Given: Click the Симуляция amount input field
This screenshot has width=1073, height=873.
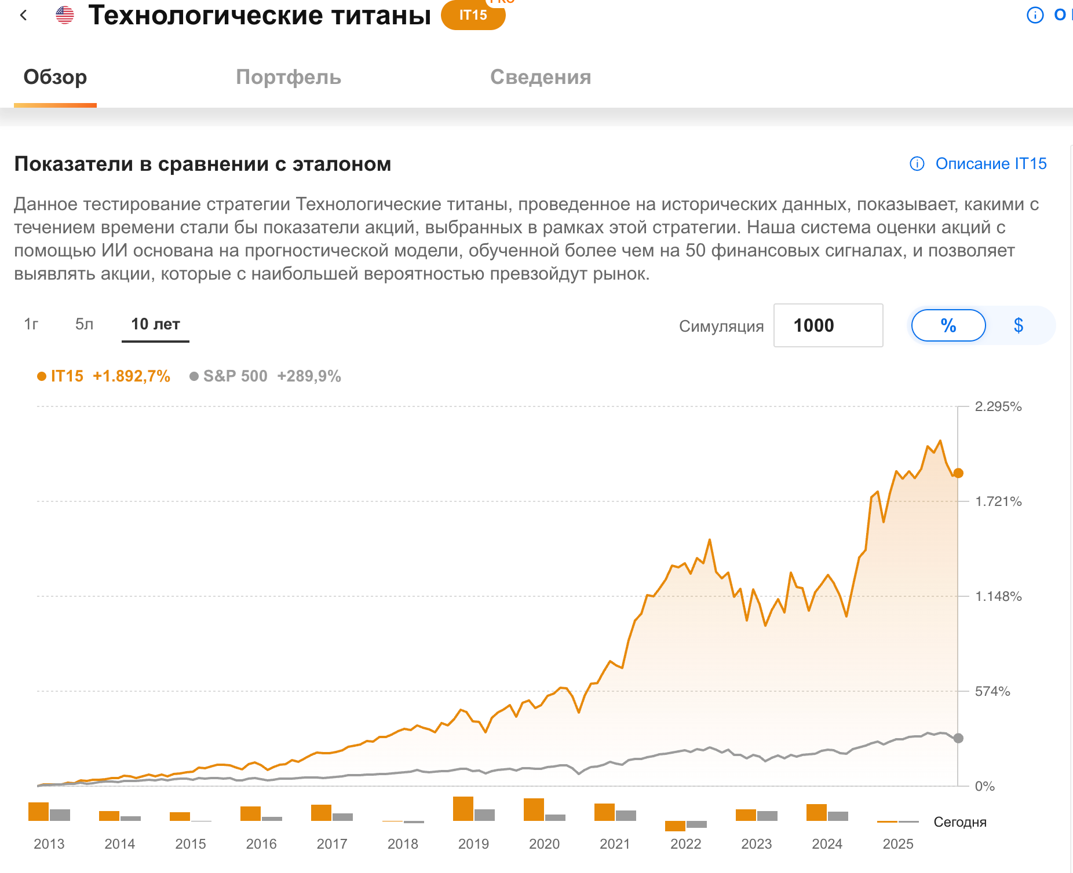Looking at the screenshot, I should [828, 325].
